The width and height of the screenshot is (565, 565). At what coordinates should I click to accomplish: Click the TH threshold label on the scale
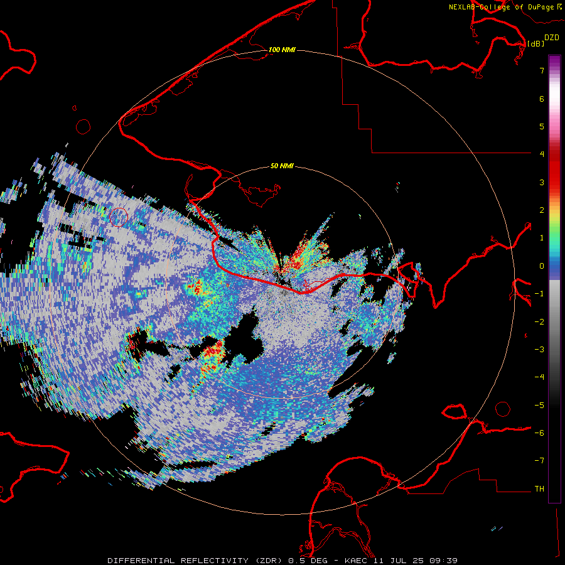[x=539, y=489]
